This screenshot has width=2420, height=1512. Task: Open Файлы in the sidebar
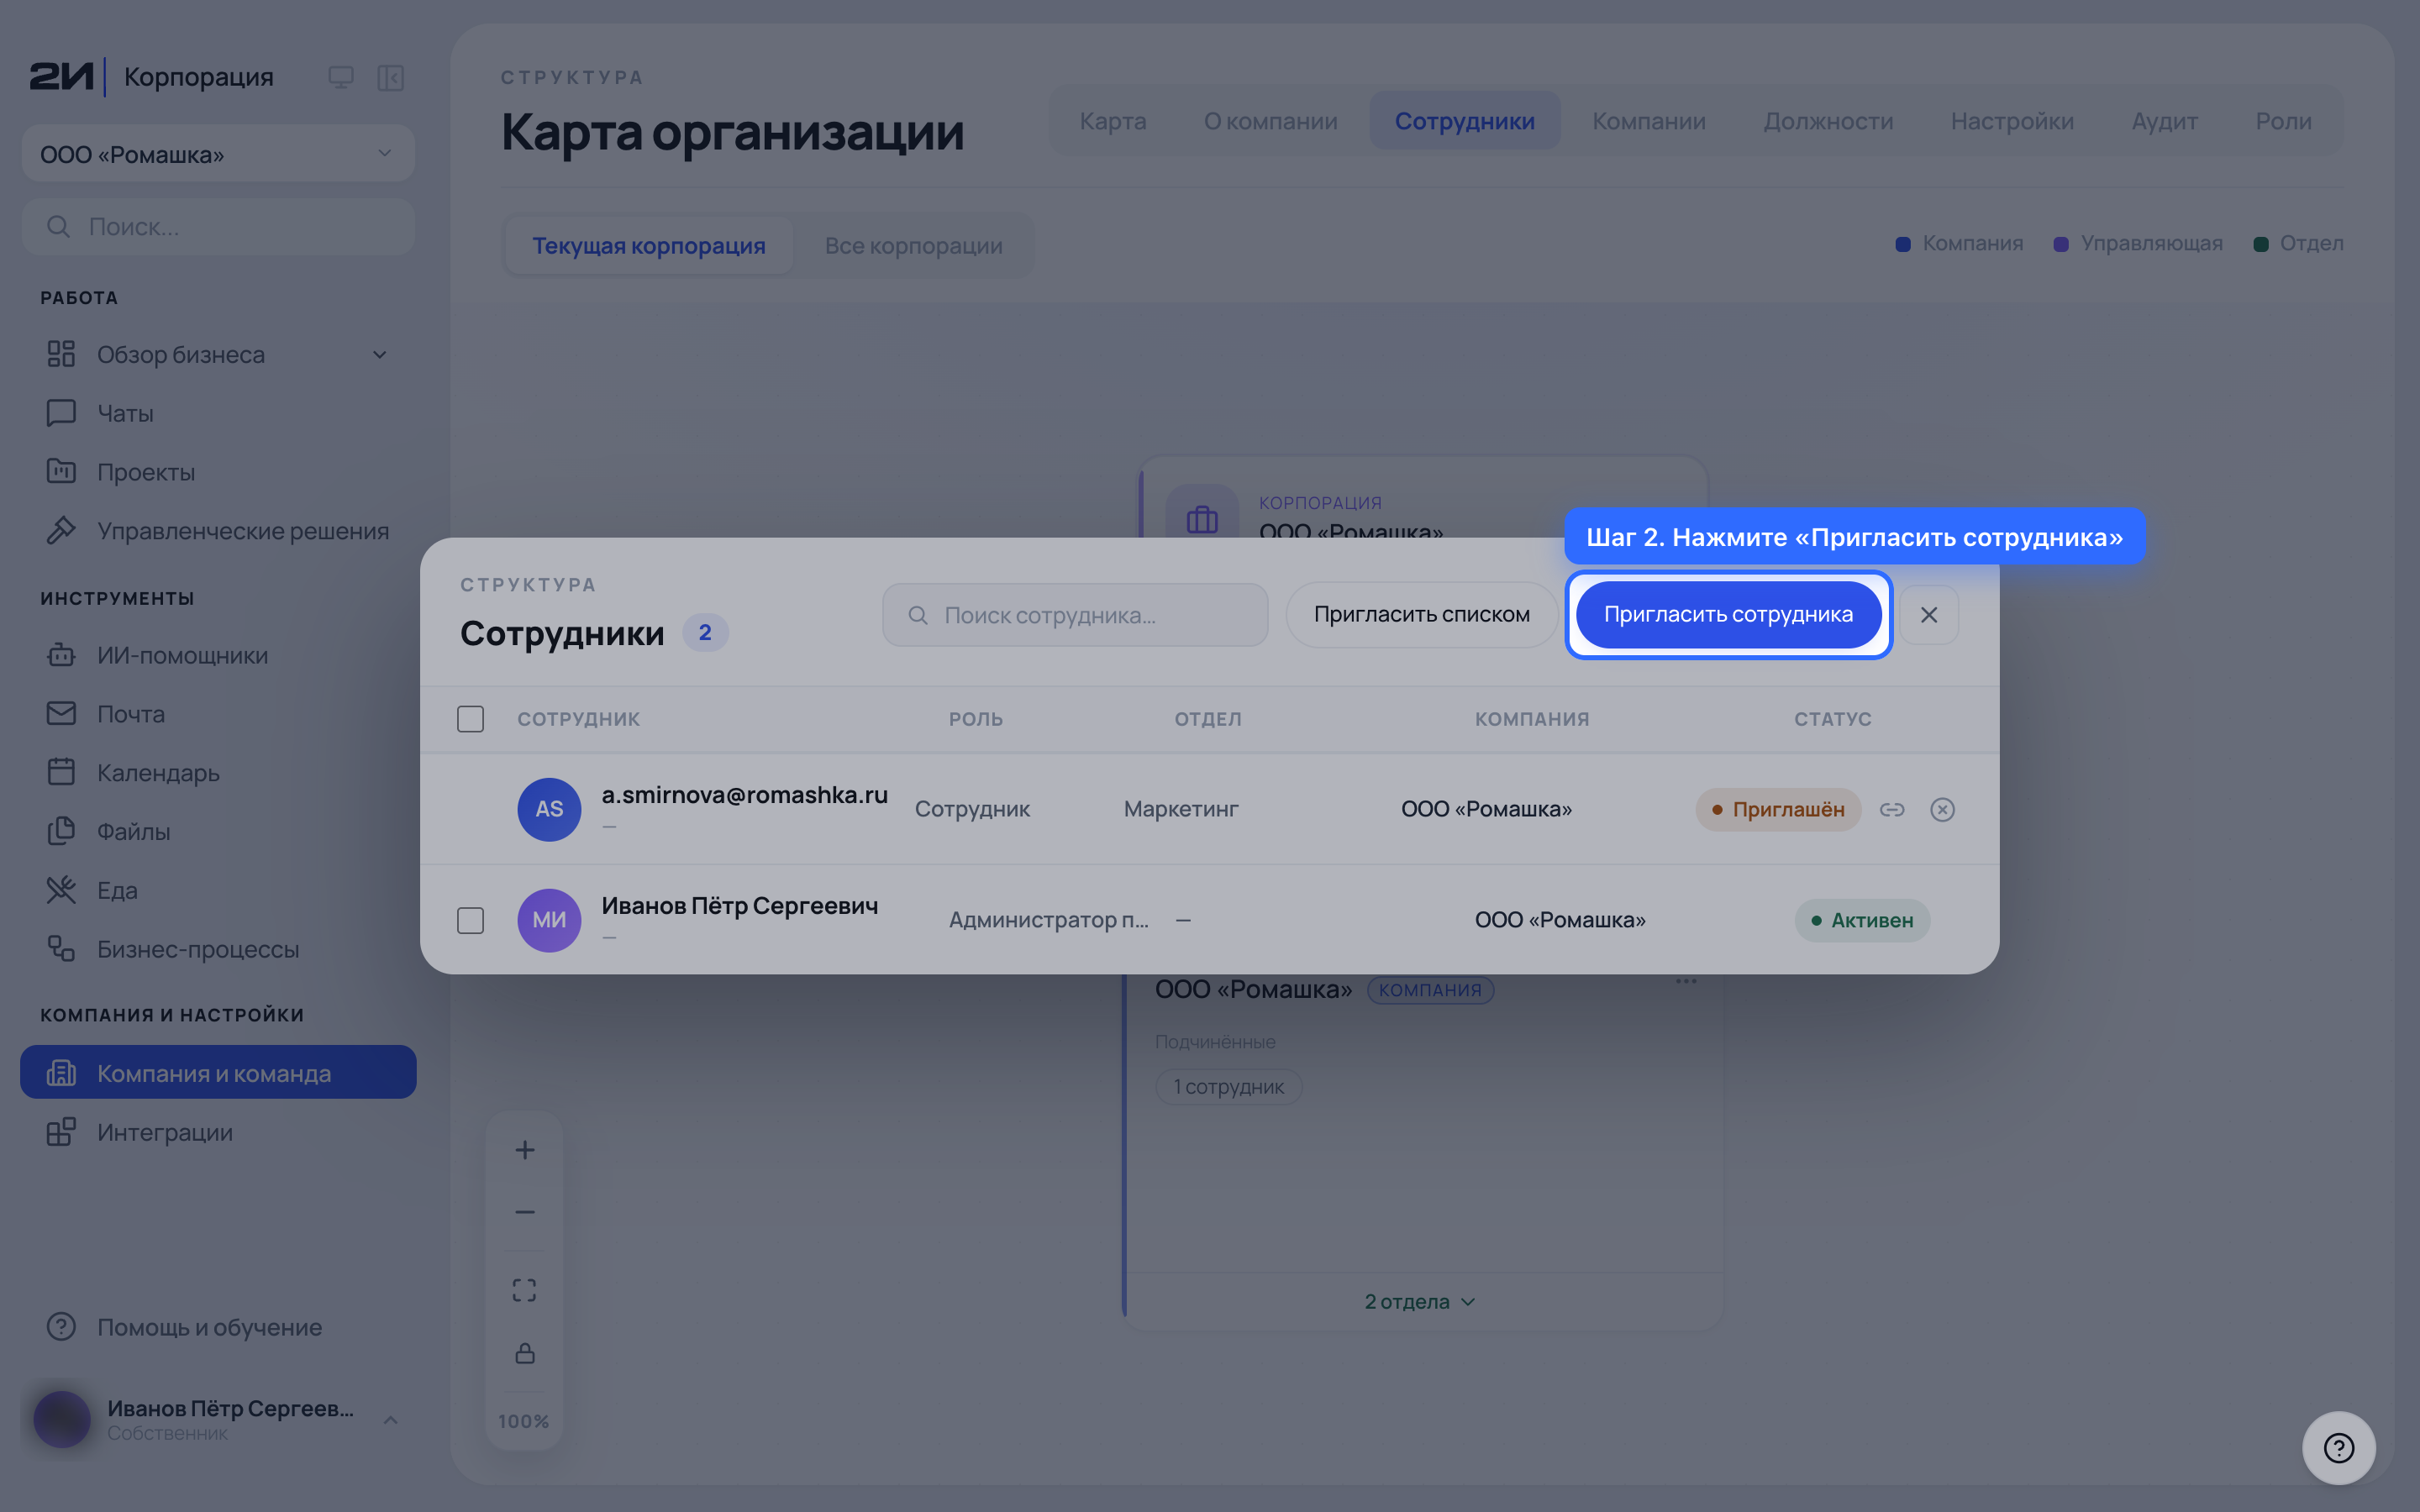(x=218, y=832)
